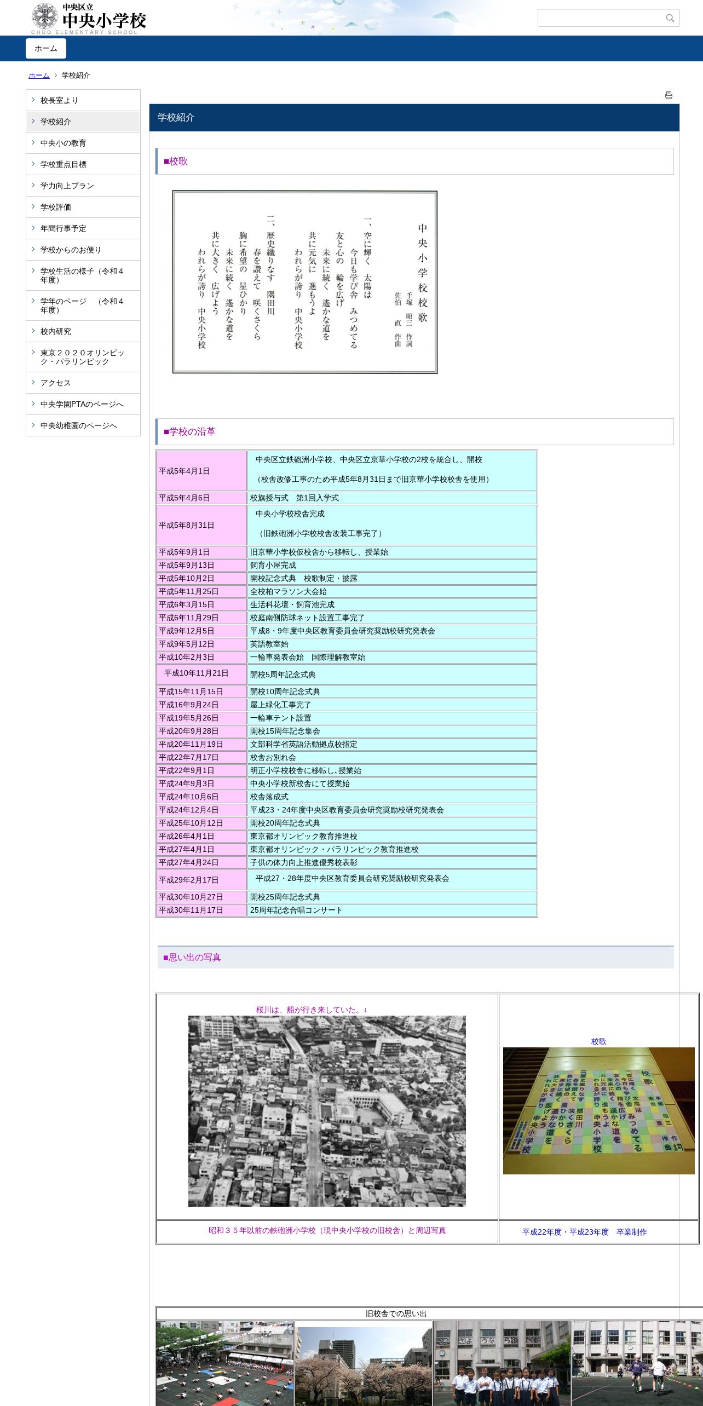
Task: Open 学年のページ（令和４年度） link
Action: [x=83, y=306]
